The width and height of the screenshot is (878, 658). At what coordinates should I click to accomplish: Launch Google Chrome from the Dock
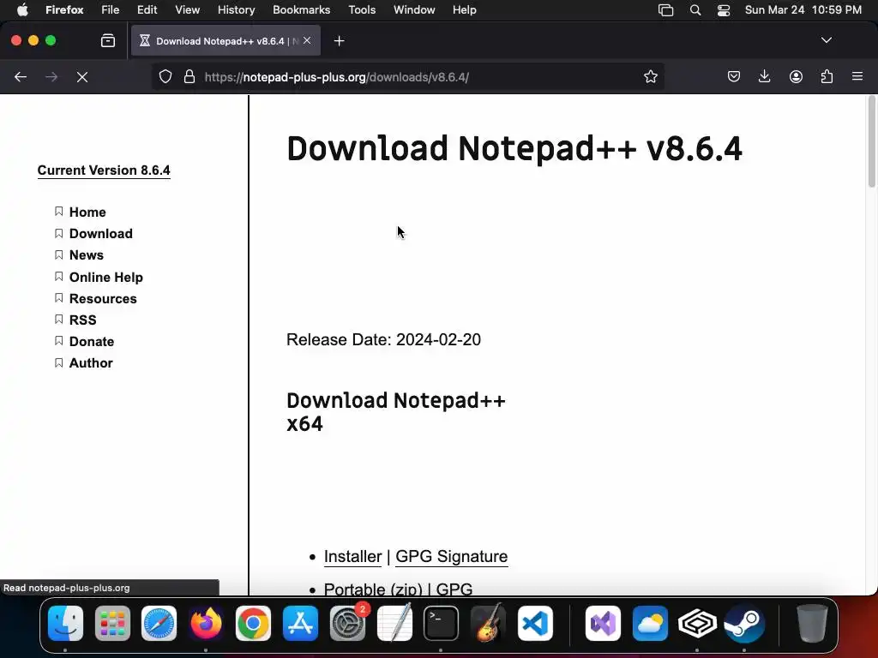coord(253,624)
